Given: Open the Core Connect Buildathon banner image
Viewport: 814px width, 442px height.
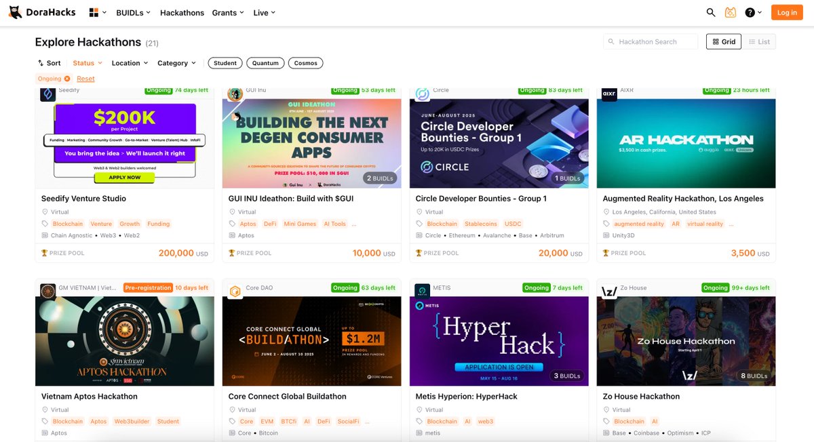Looking at the screenshot, I should [x=312, y=341].
